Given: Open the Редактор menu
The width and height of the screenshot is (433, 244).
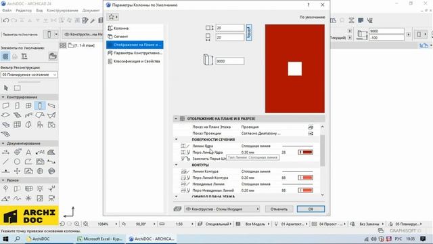Looking at the screenshot, I should [24, 11].
